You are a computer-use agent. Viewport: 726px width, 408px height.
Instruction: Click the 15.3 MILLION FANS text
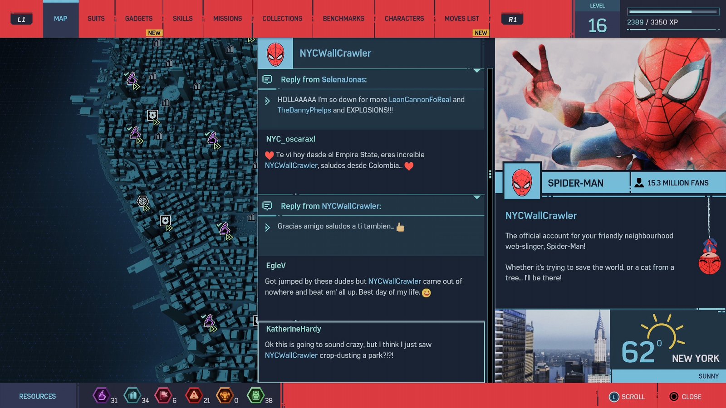point(678,183)
